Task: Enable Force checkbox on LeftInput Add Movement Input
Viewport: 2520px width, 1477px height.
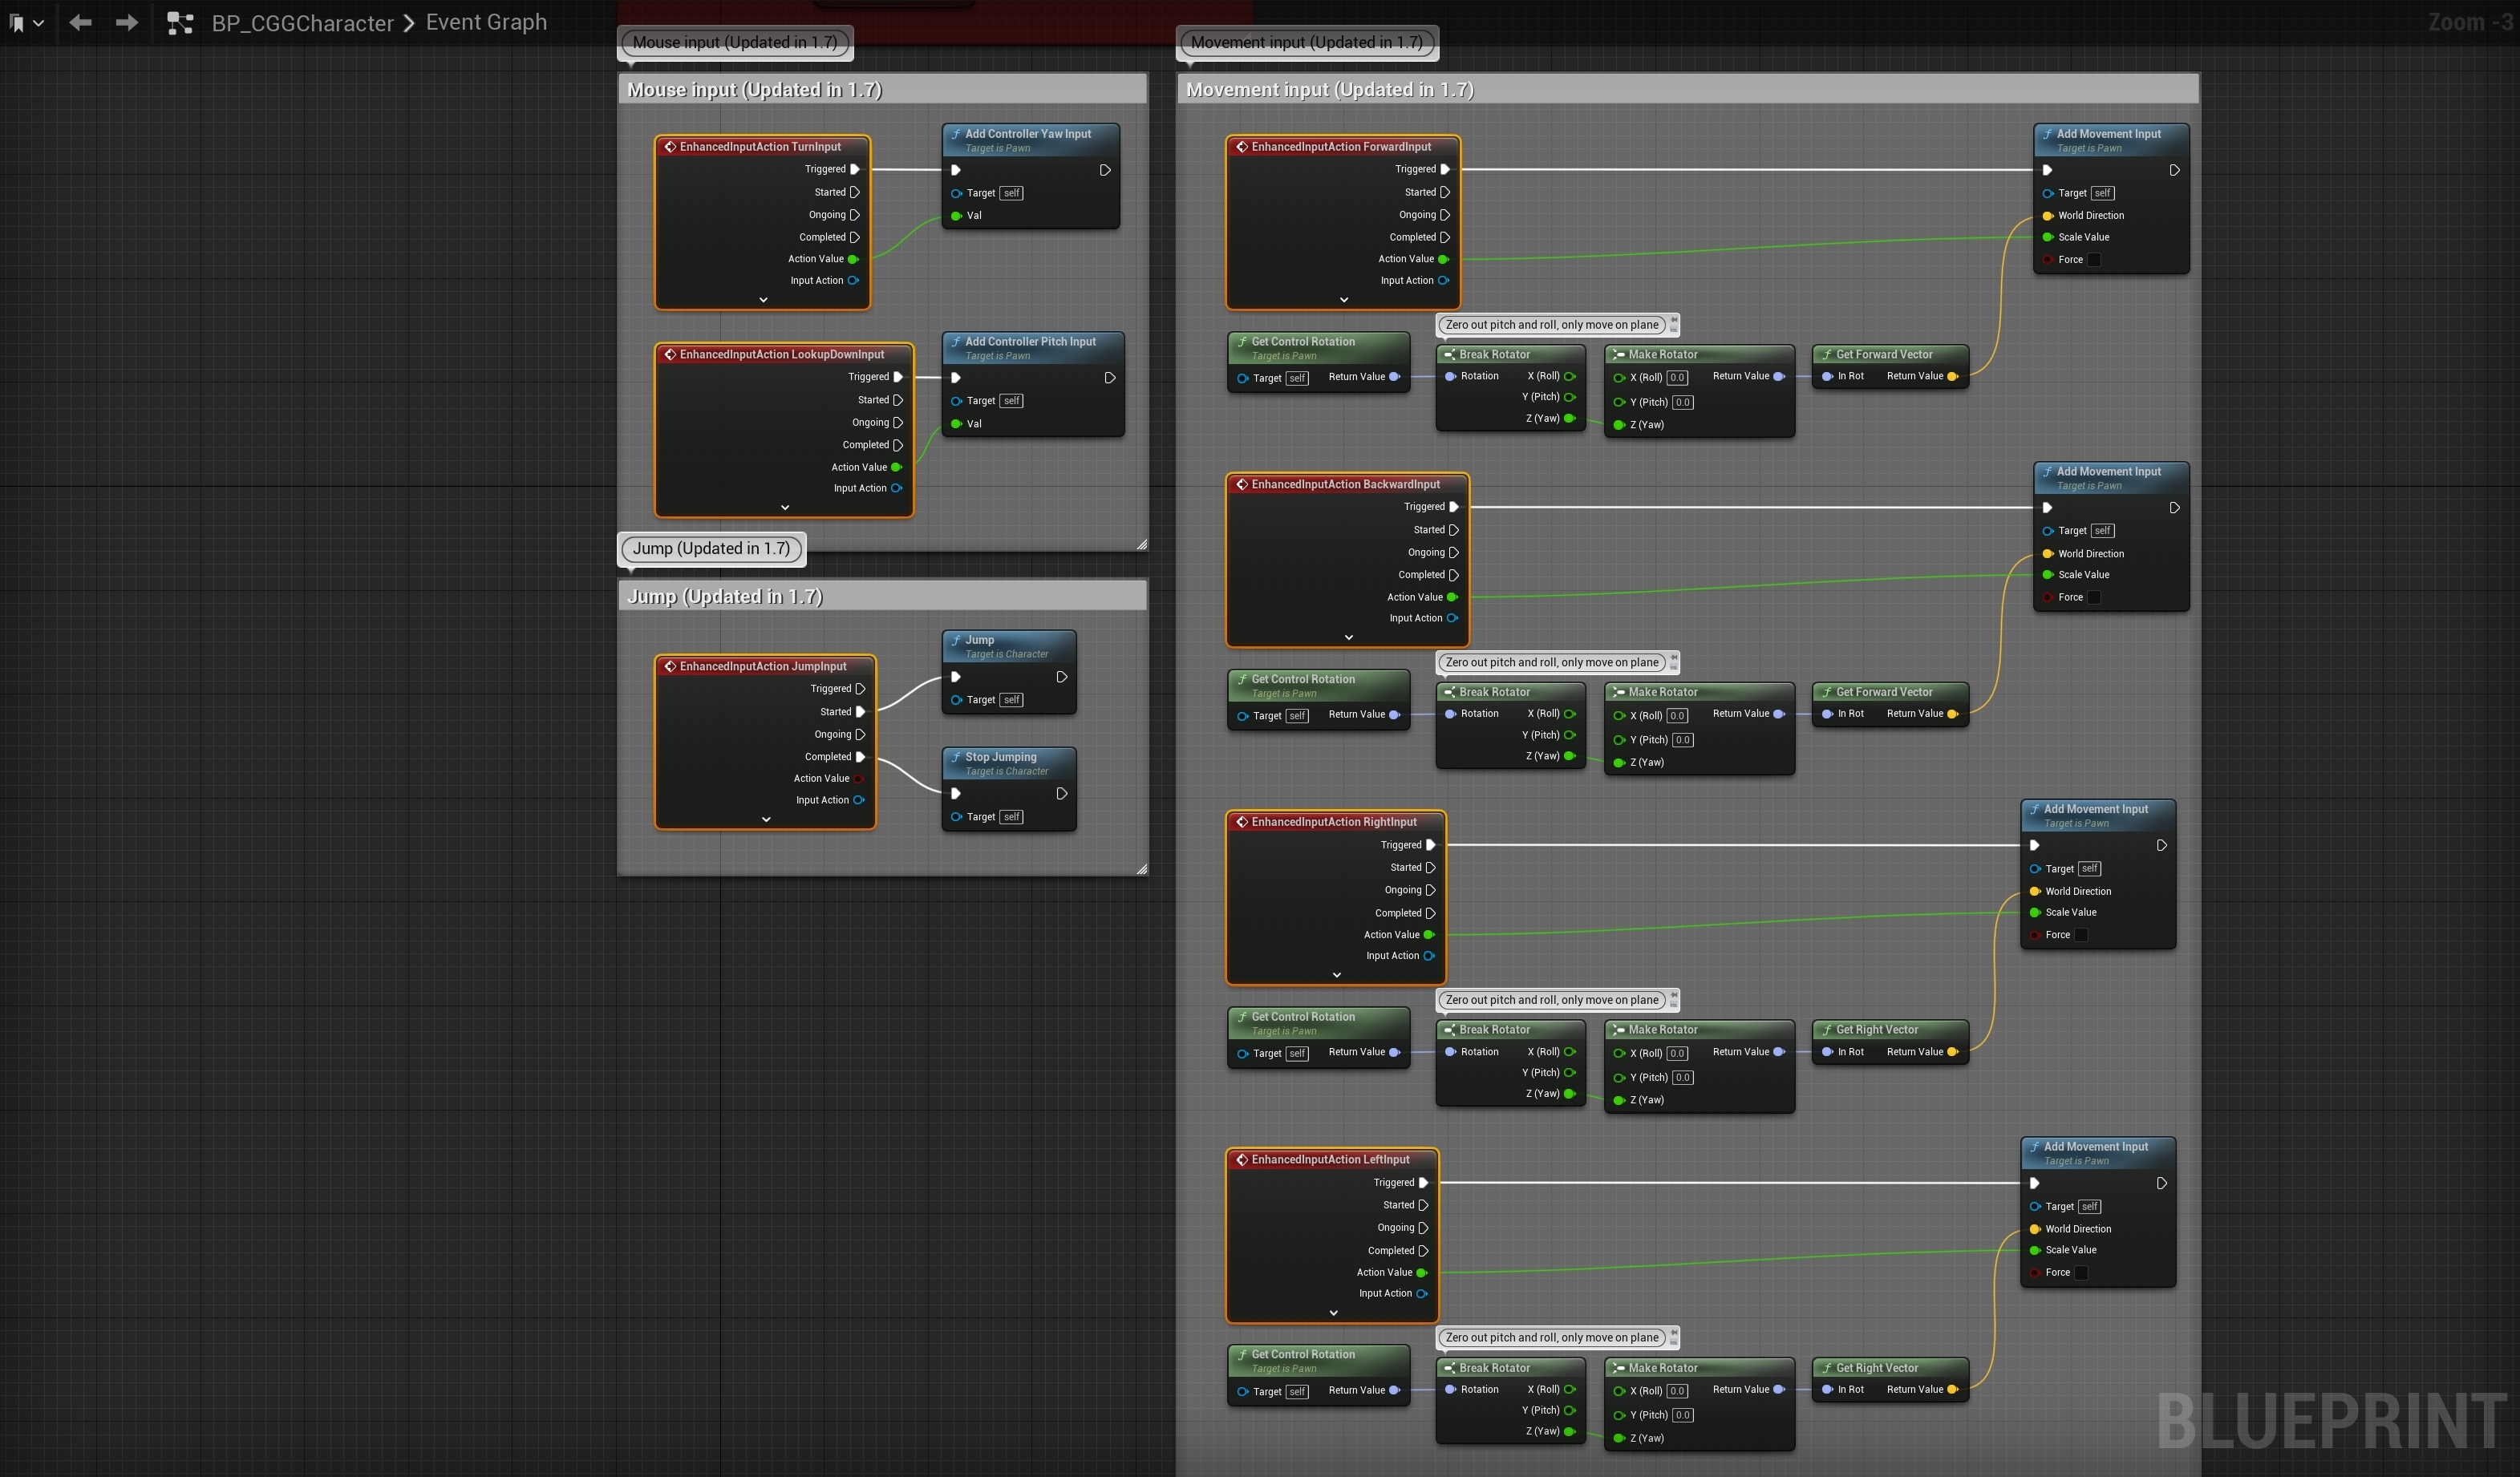Action: [x=2081, y=1272]
